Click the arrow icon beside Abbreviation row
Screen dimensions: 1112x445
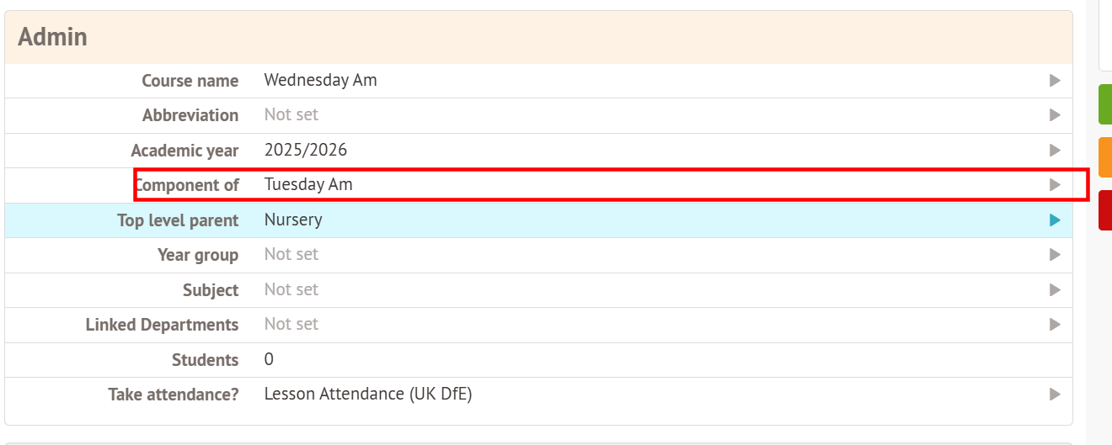1054,115
